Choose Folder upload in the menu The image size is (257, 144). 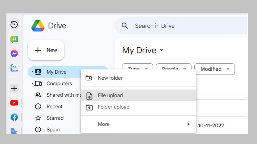click(113, 107)
